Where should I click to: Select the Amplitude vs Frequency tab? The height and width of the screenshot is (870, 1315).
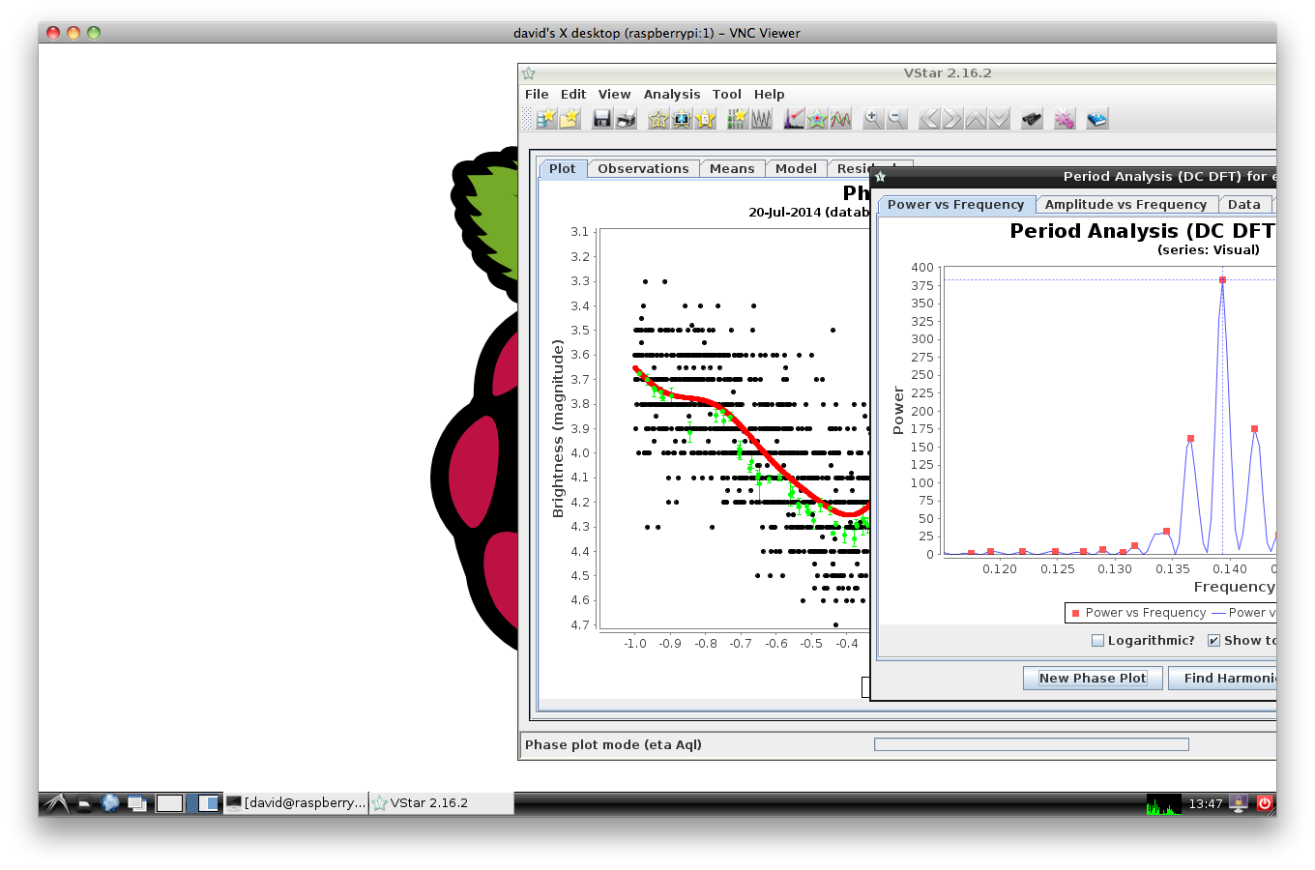click(x=1125, y=205)
